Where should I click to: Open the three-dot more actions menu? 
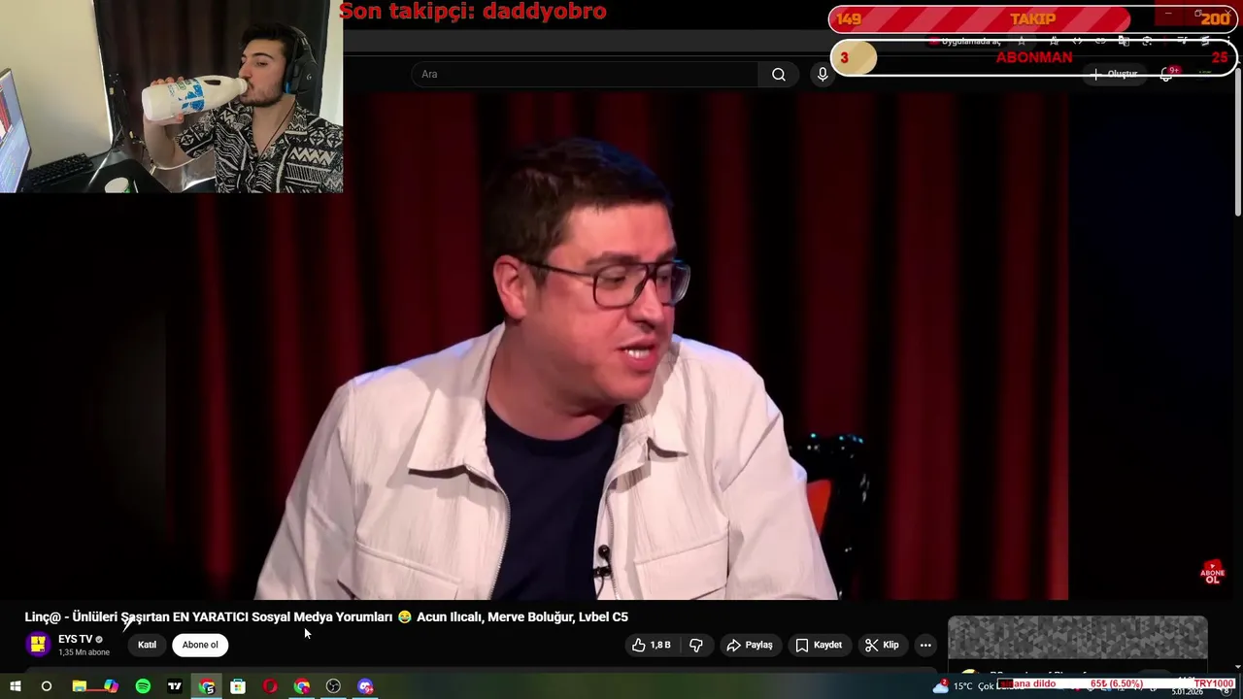(x=925, y=645)
